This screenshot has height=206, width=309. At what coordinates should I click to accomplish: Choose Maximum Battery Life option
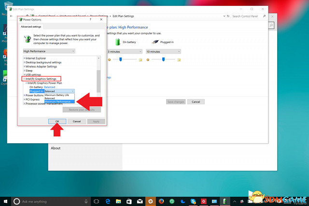point(57,95)
